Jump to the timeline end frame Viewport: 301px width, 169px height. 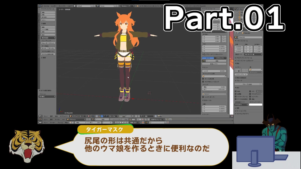coord(127,122)
